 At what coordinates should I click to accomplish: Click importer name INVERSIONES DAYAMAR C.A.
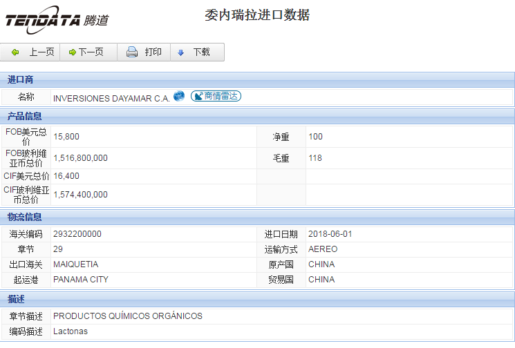click(111, 98)
